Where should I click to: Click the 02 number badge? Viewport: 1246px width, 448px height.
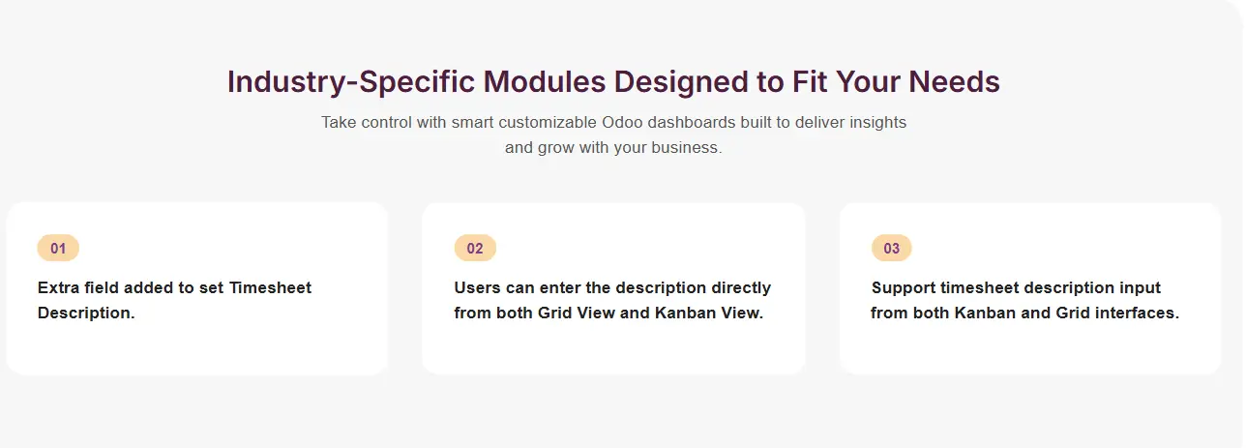[475, 249]
